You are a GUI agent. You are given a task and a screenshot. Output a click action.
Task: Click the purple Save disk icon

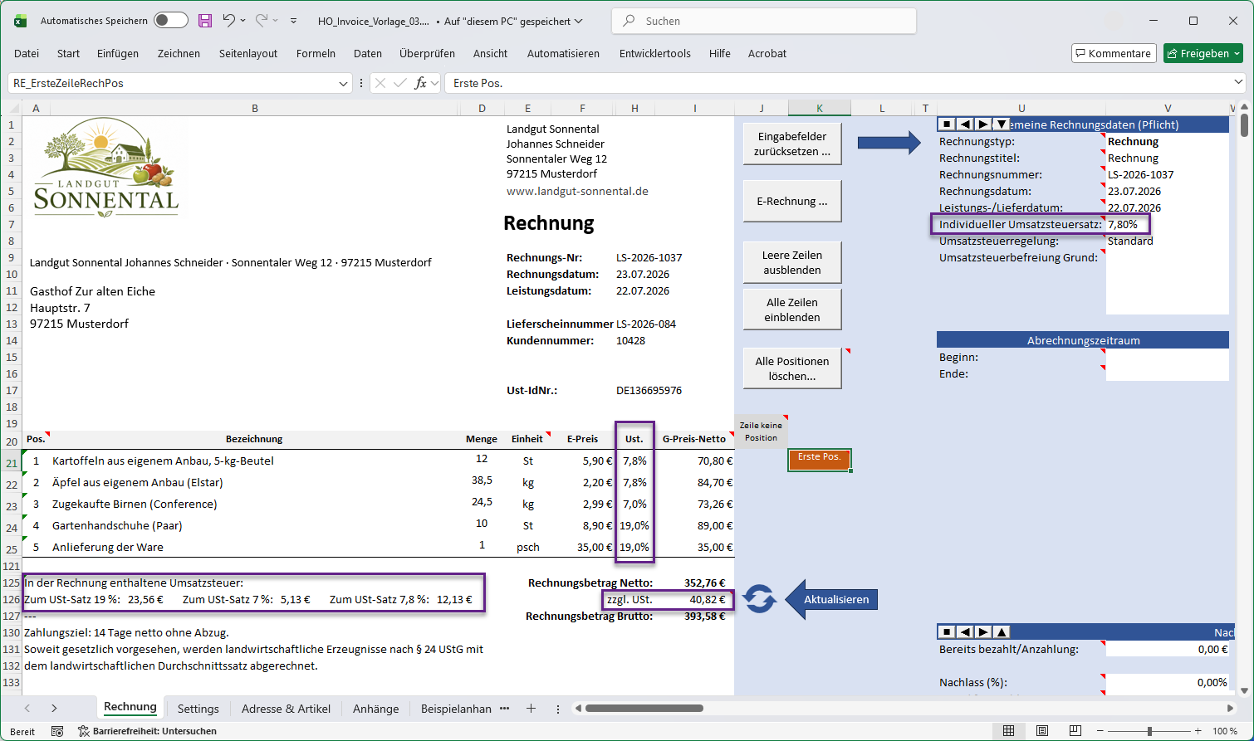[205, 21]
